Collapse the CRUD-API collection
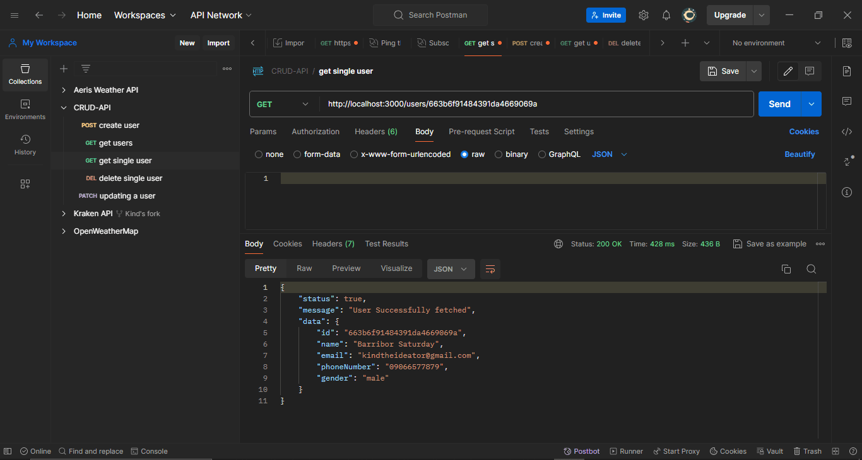The image size is (862, 460). coord(64,108)
